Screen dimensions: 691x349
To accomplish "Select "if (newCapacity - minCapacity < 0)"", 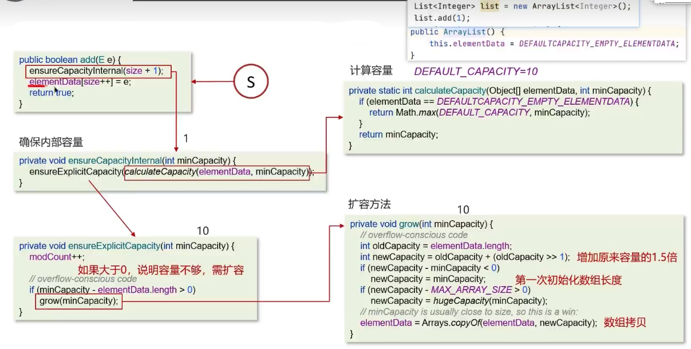I will pyautogui.click(x=430, y=268).
